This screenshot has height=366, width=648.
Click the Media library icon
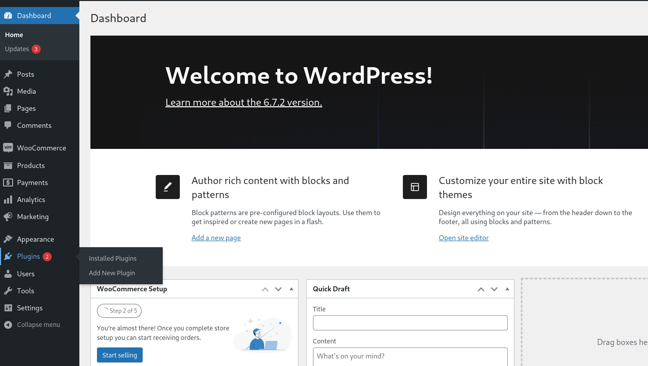[8, 91]
